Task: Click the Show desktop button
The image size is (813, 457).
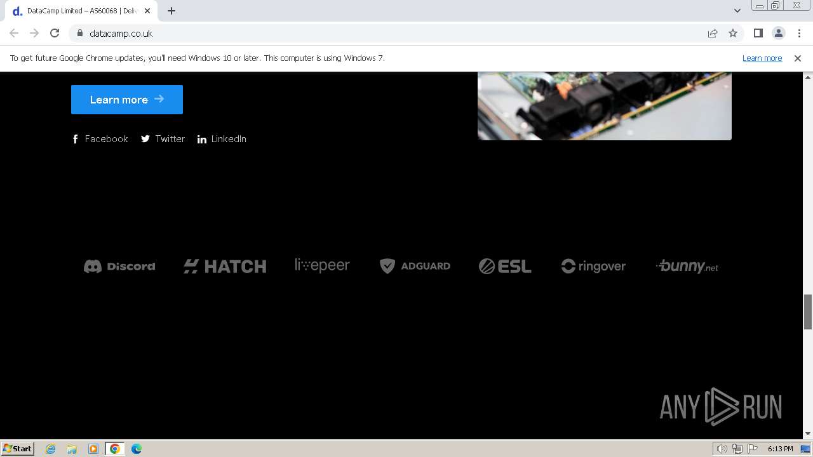Action: (x=806, y=449)
